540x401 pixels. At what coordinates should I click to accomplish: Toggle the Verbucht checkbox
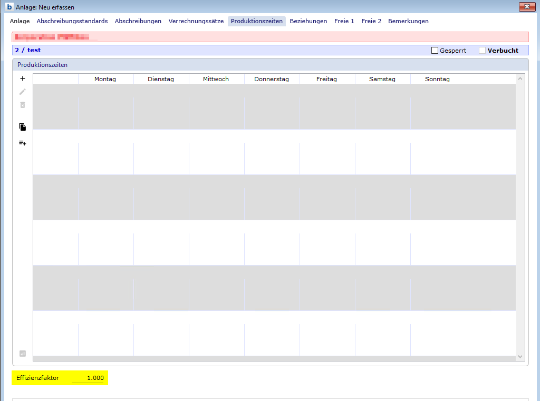click(483, 51)
